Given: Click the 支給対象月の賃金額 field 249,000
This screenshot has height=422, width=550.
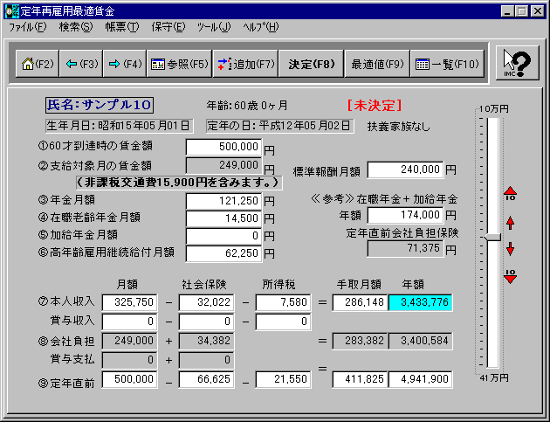Looking at the screenshot, I should pyautogui.click(x=223, y=165).
